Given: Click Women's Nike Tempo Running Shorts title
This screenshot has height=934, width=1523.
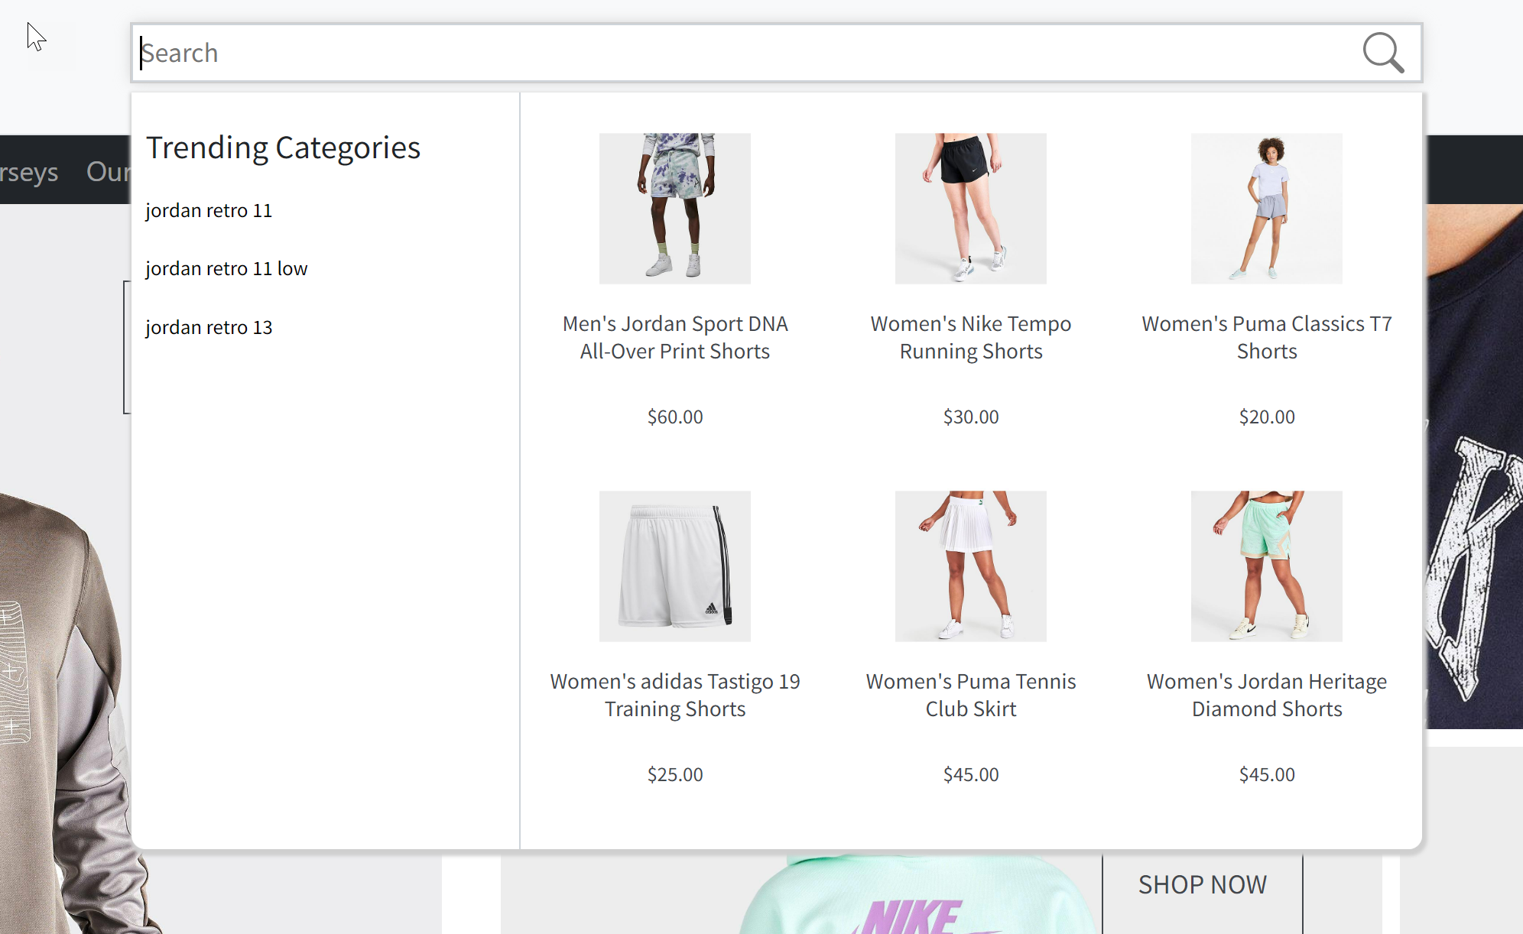Looking at the screenshot, I should [971, 337].
